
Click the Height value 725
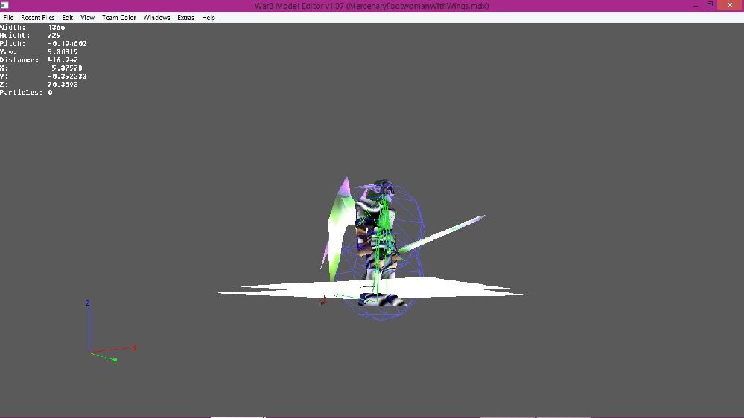(x=54, y=36)
